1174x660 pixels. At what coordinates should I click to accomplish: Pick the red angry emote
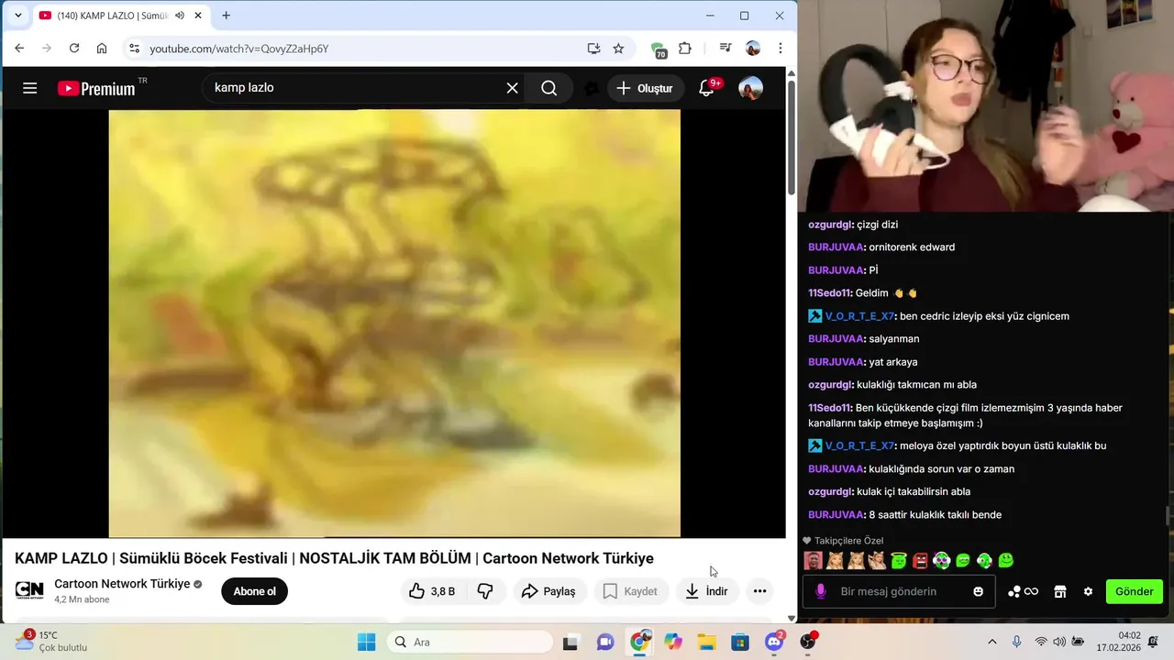[920, 560]
